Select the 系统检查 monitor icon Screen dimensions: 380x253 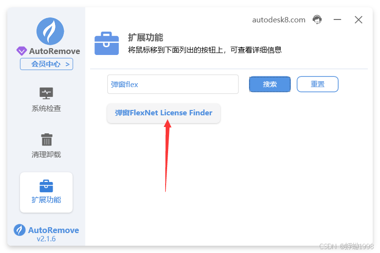click(x=46, y=93)
